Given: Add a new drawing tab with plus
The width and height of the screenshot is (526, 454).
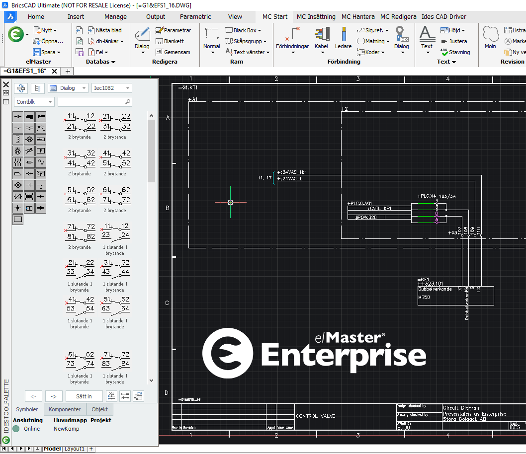Looking at the screenshot, I should [68, 71].
